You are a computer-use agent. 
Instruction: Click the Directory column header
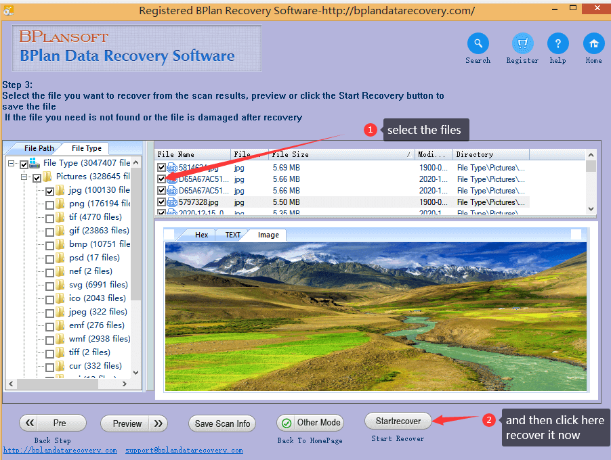tap(491, 154)
